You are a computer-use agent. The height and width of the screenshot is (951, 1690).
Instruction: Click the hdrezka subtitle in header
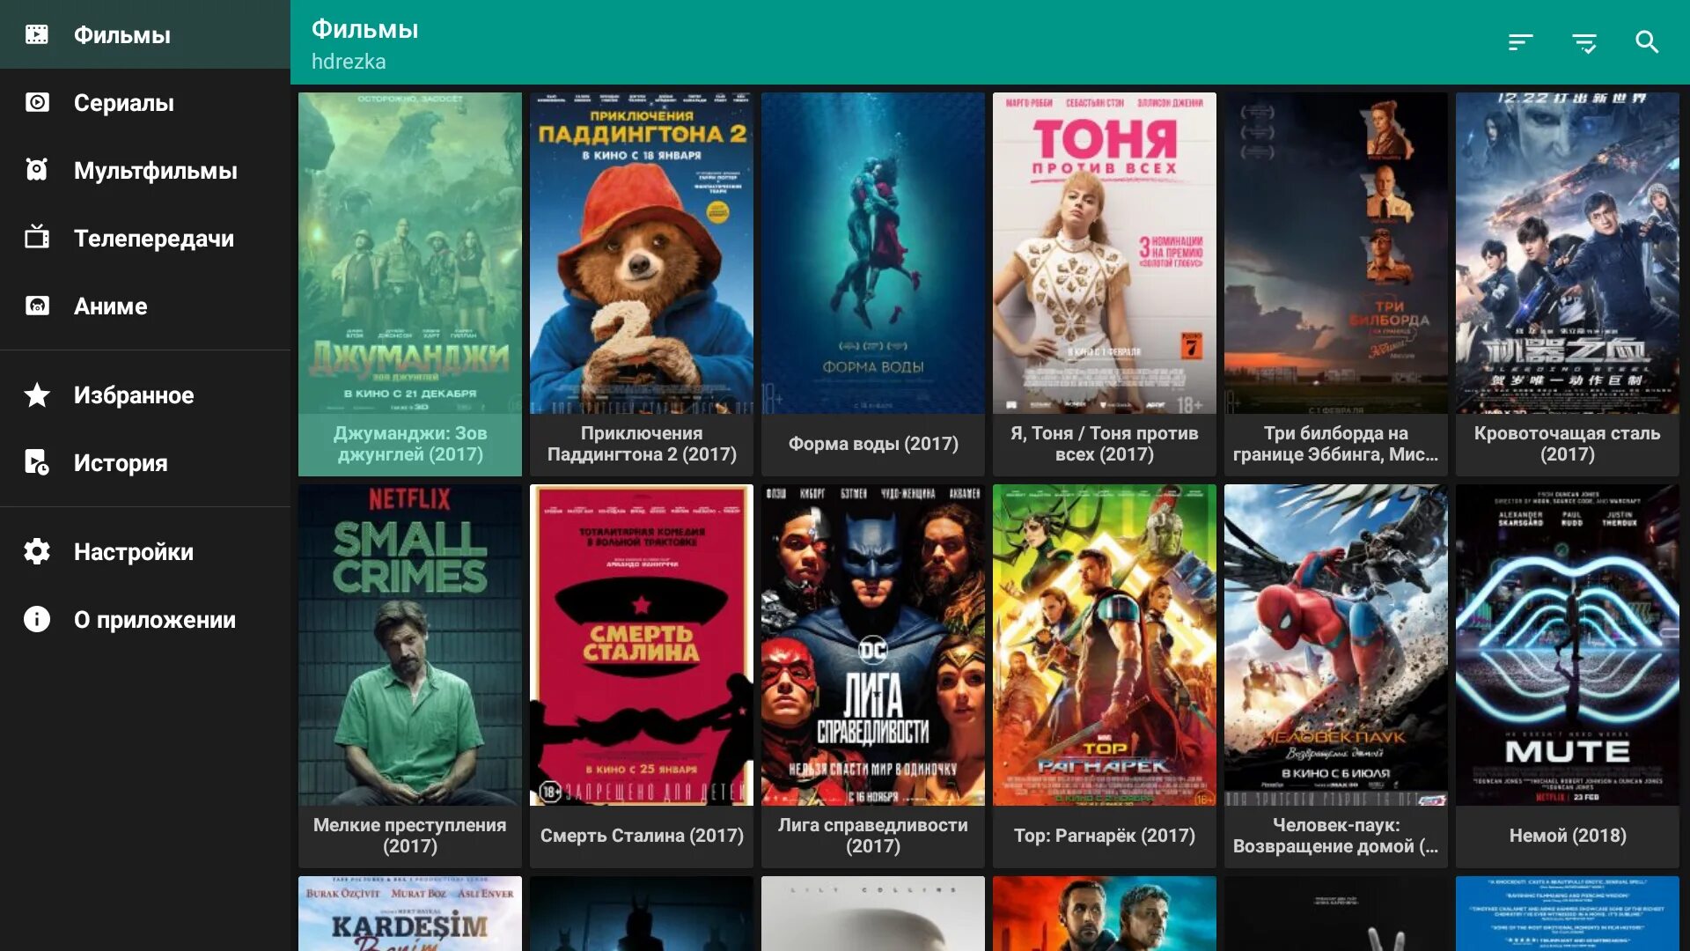(349, 62)
